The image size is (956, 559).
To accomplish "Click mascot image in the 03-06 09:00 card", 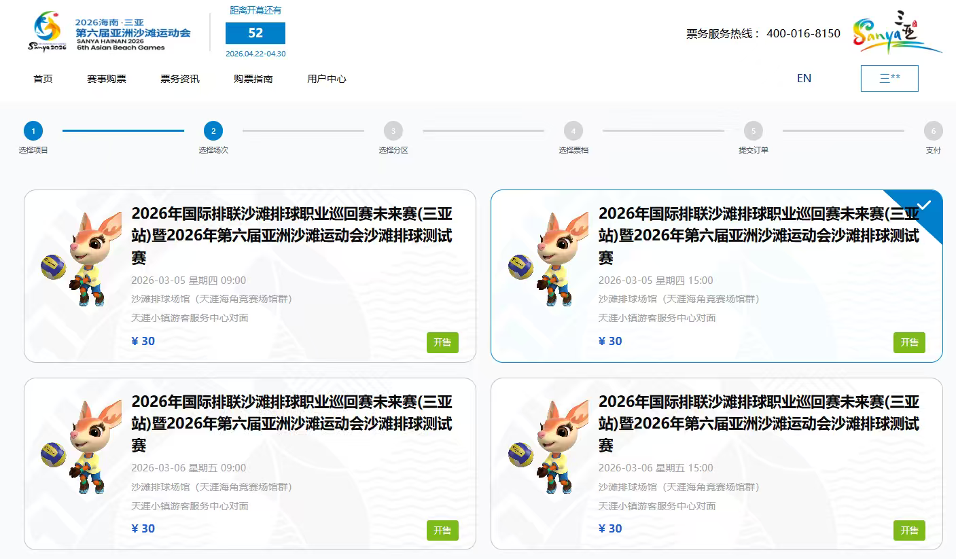I will (x=73, y=447).
